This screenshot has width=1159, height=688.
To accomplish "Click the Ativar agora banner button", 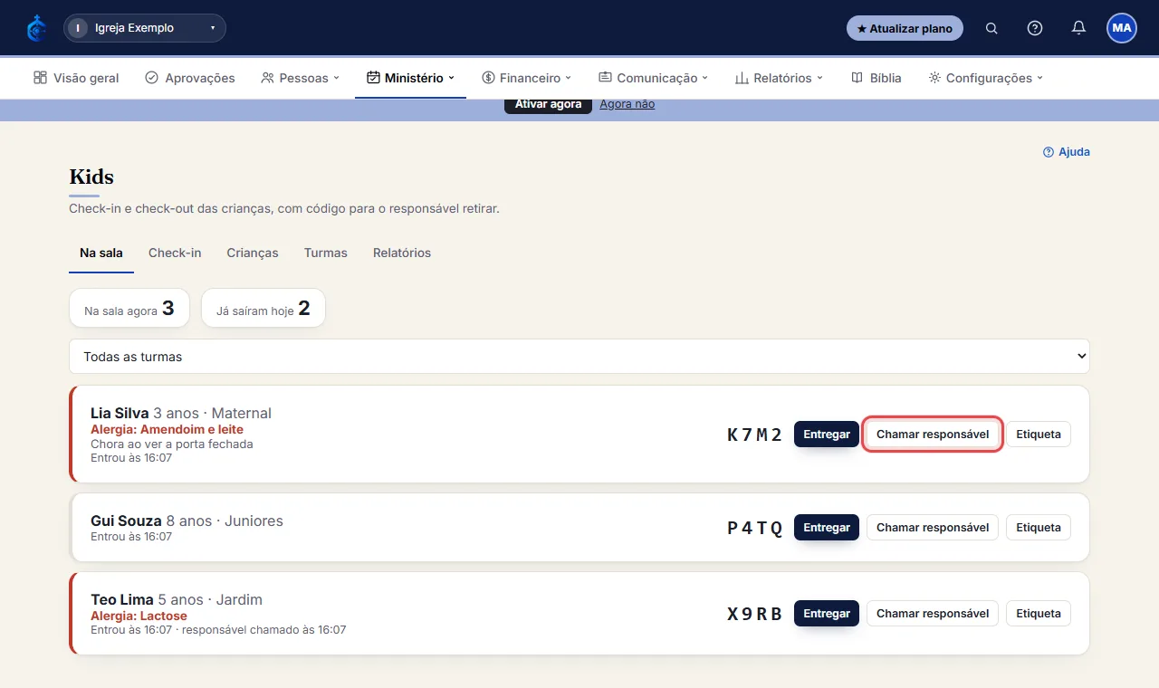I will (548, 104).
